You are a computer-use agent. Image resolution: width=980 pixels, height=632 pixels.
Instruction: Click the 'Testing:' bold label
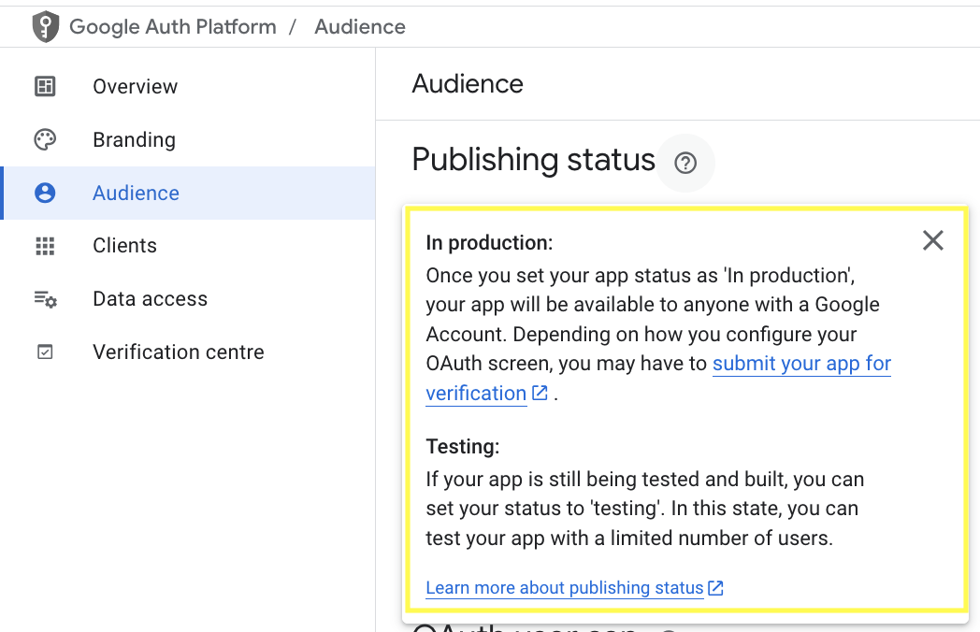click(x=463, y=446)
